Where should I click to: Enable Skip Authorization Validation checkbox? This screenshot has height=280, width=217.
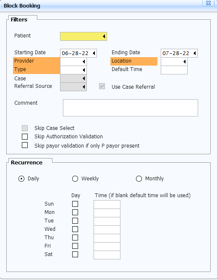tap(25, 137)
